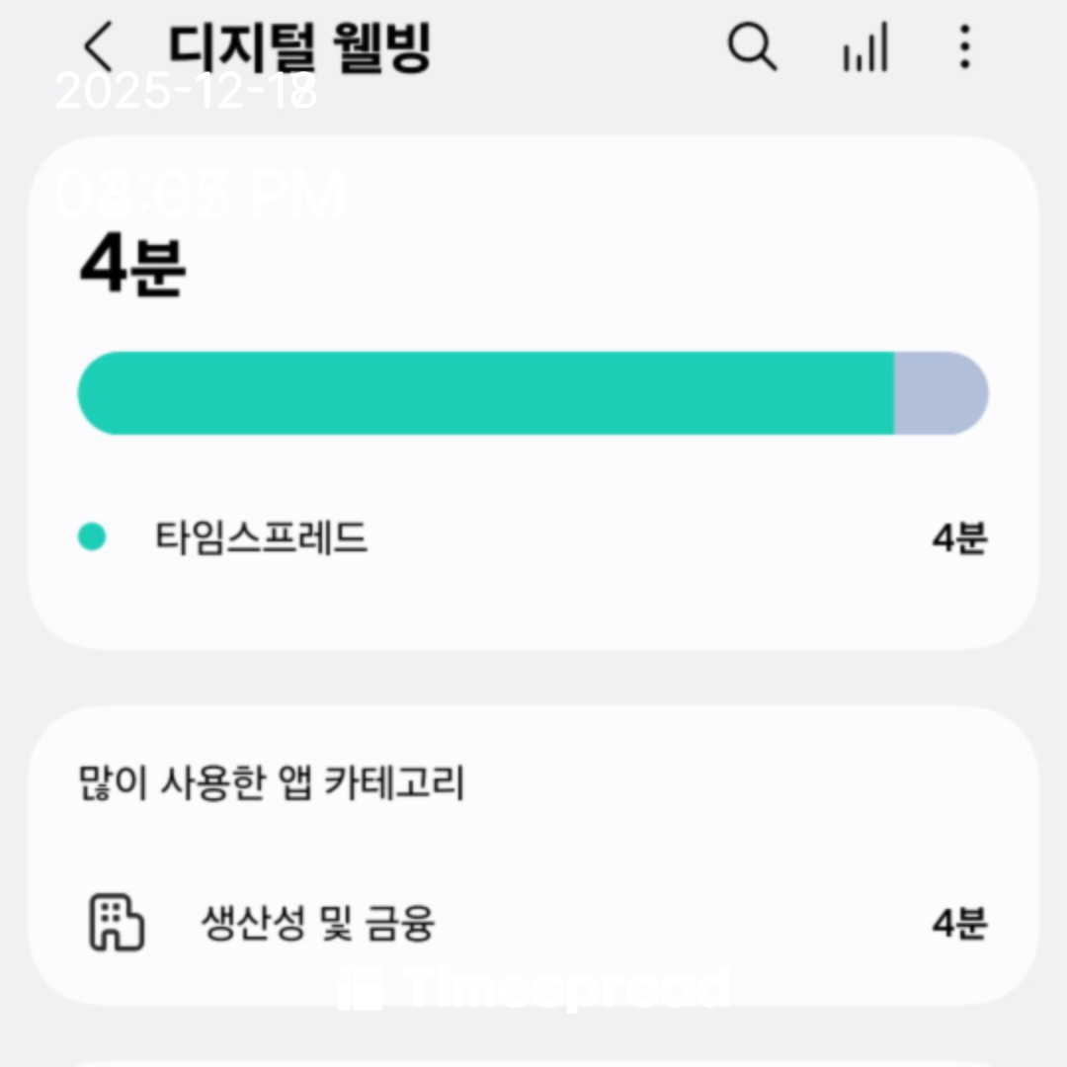
Task: Go back using the back arrow
Action: 98,46
